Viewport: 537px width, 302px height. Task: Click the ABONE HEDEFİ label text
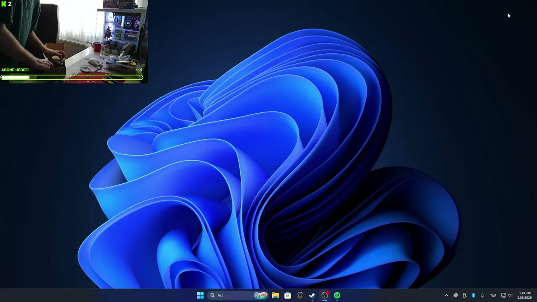click(15, 70)
